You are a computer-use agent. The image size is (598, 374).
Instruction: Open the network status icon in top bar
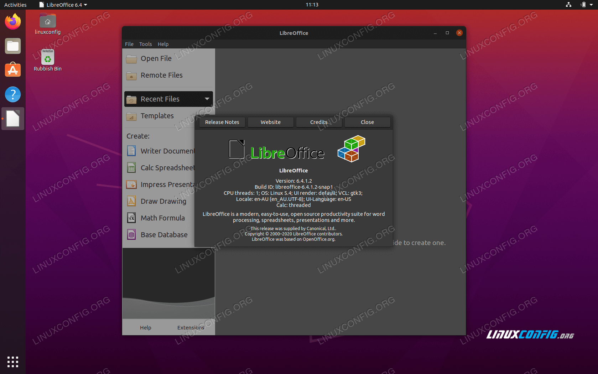point(568,5)
